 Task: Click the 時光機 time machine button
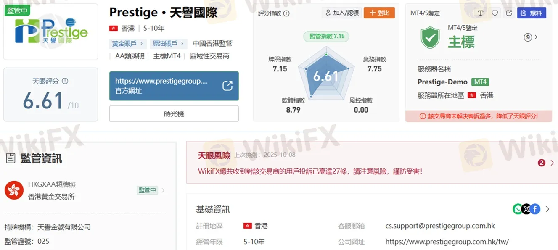click(x=174, y=114)
